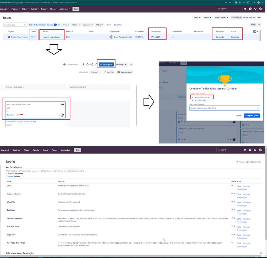Open the Issues page more actions menu

pos(259,18)
